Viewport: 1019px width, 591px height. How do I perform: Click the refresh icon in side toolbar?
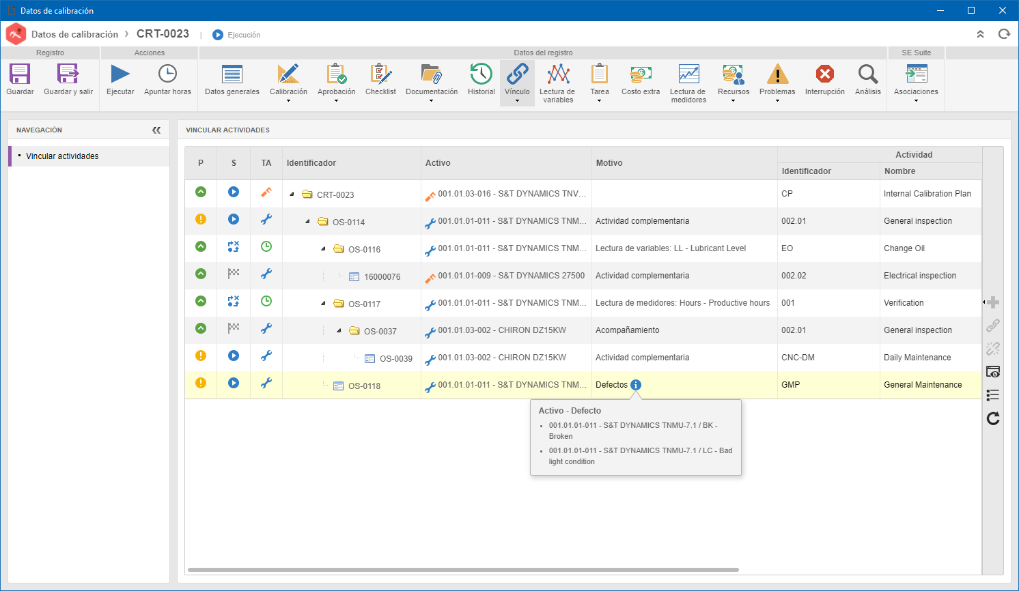(x=993, y=418)
